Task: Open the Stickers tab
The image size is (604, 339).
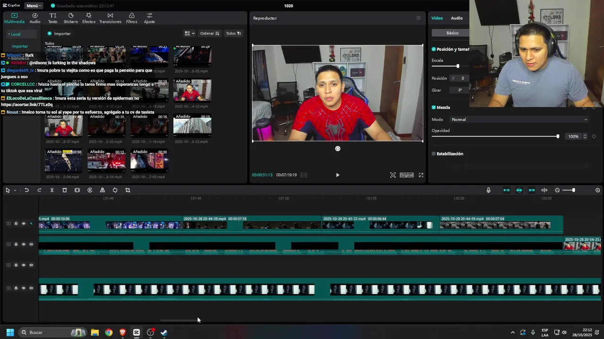Action: (x=71, y=18)
